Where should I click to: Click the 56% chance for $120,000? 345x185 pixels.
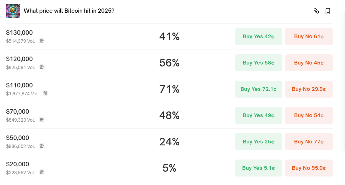point(169,63)
